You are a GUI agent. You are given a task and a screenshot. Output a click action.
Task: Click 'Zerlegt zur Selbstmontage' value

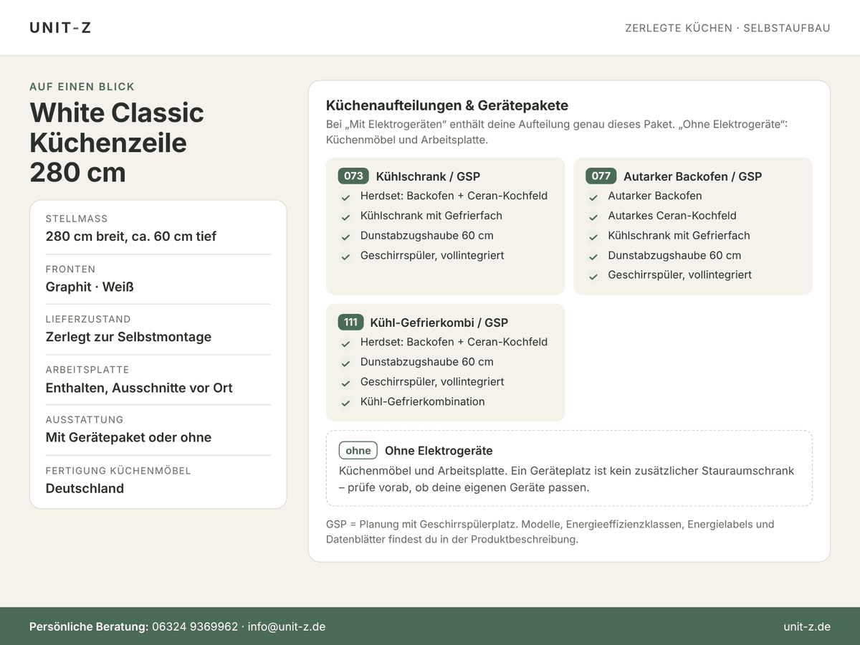click(128, 337)
